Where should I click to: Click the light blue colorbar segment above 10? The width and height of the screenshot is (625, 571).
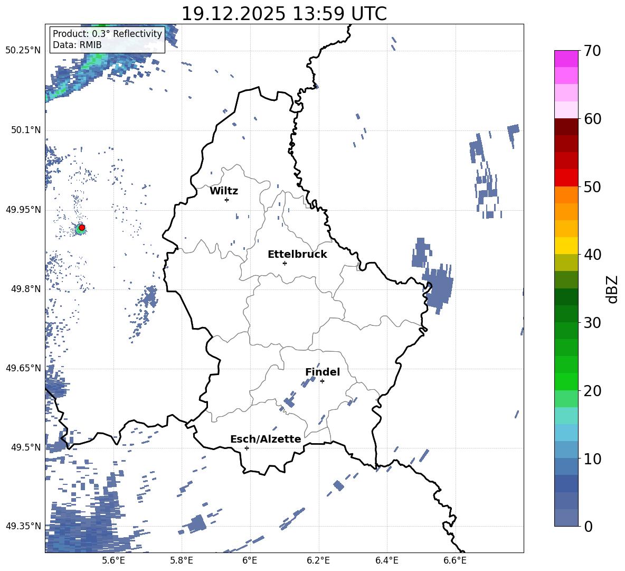point(566,450)
